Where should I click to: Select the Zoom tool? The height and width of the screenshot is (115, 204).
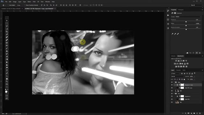[x=7, y=81]
